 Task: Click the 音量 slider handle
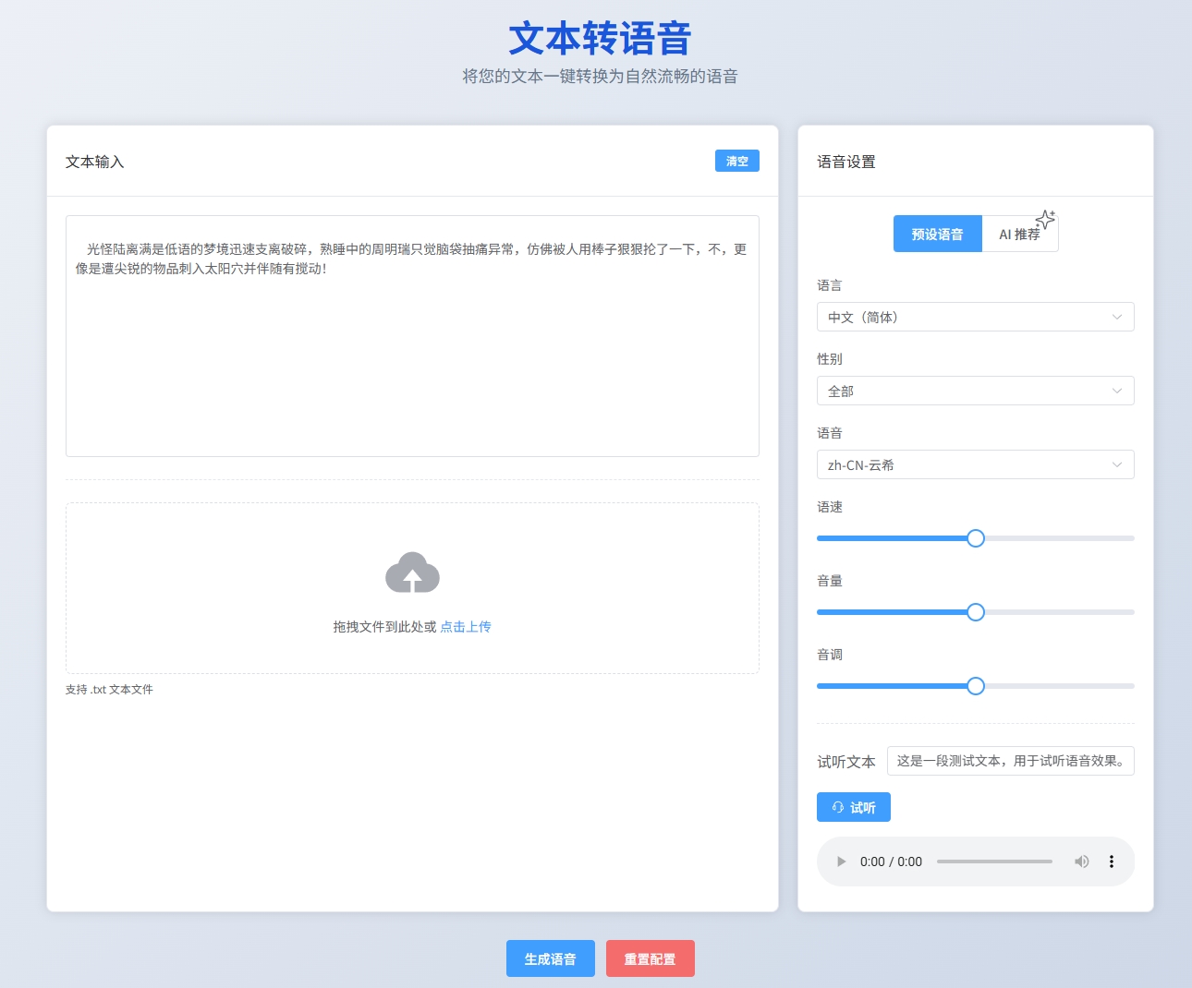click(x=976, y=612)
